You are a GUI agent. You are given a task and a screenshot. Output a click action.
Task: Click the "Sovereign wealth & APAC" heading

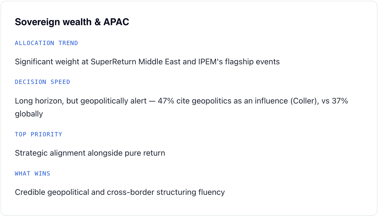(72, 22)
